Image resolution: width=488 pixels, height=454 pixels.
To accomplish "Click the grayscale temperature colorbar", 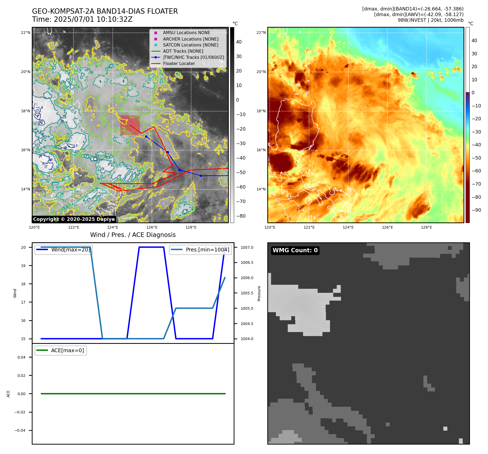I will 232,125.
